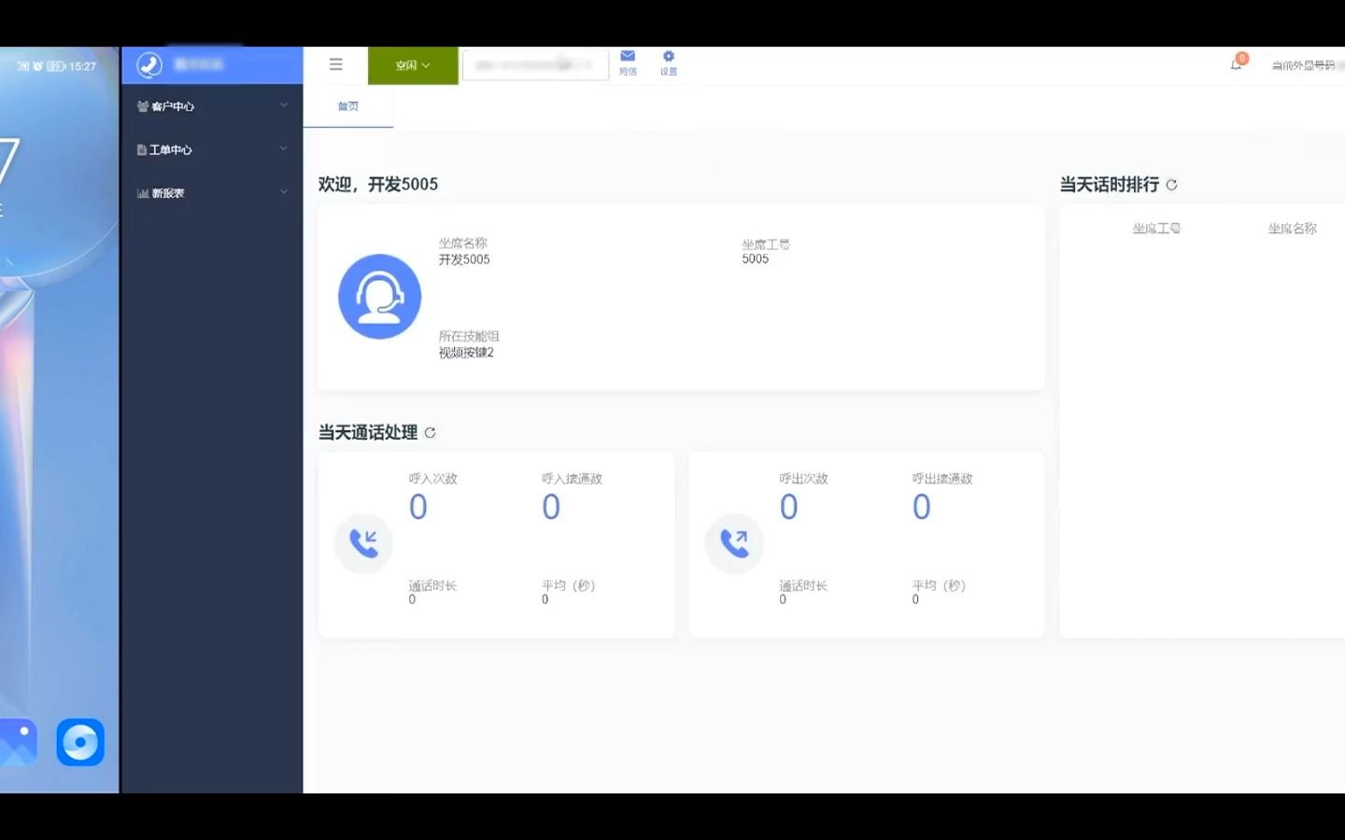Click the agent headset avatar

click(x=379, y=297)
